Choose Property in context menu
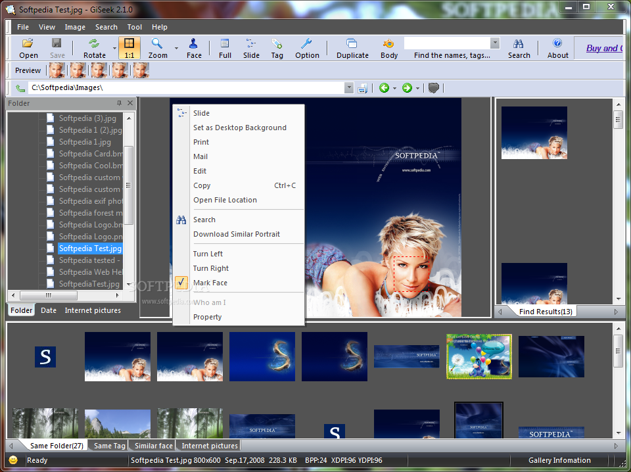Viewport: 631px width, 472px height. pyautogui.click(x=207, y=317)
